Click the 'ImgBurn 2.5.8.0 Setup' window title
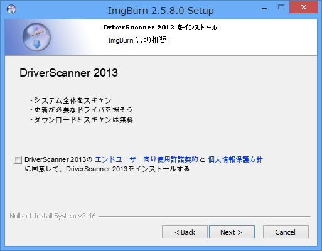The width and height of the screenshot is (322, 251). [x=161, y=10]
